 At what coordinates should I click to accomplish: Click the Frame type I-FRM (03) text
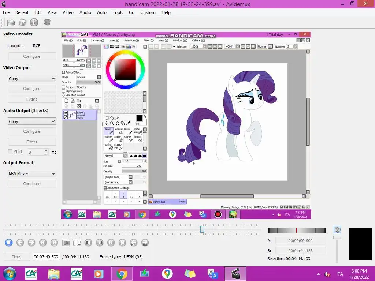point(121,257)
